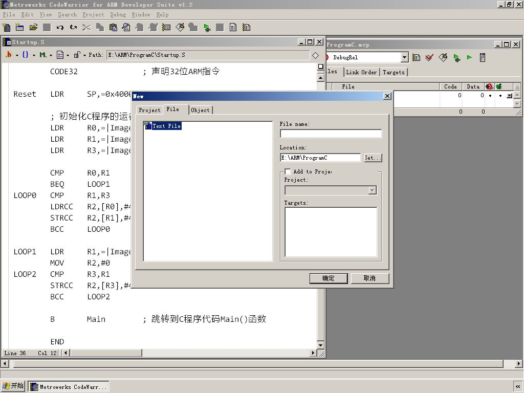
Task: Open the Search menu
Action: point(67,15)
